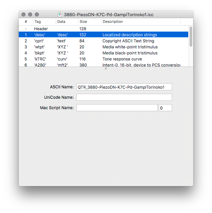Click the ASCII Name input field
212x213 pixels.
coord(124,87)
